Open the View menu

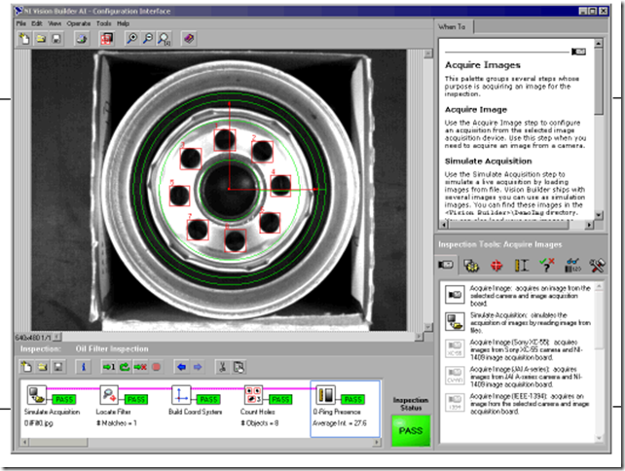tap(55, 23)
